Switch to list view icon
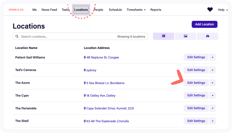This screenshot has width=232, height=133. point(163,36)
